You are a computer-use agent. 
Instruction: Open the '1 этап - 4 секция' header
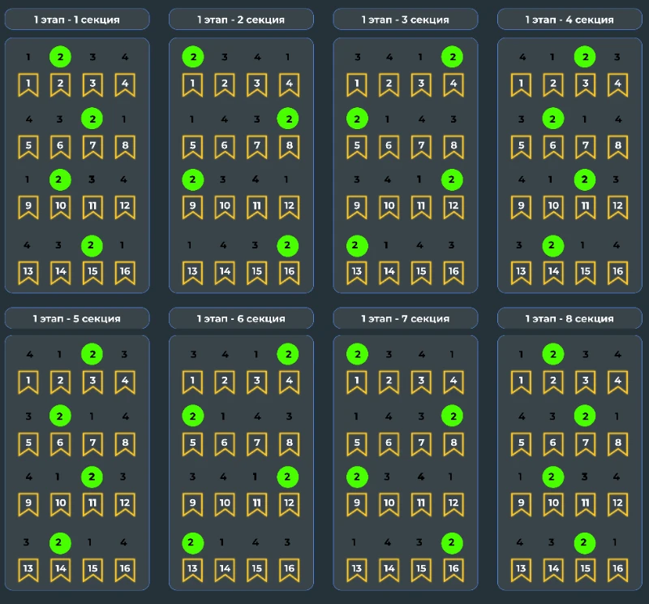tap(569, 19)
